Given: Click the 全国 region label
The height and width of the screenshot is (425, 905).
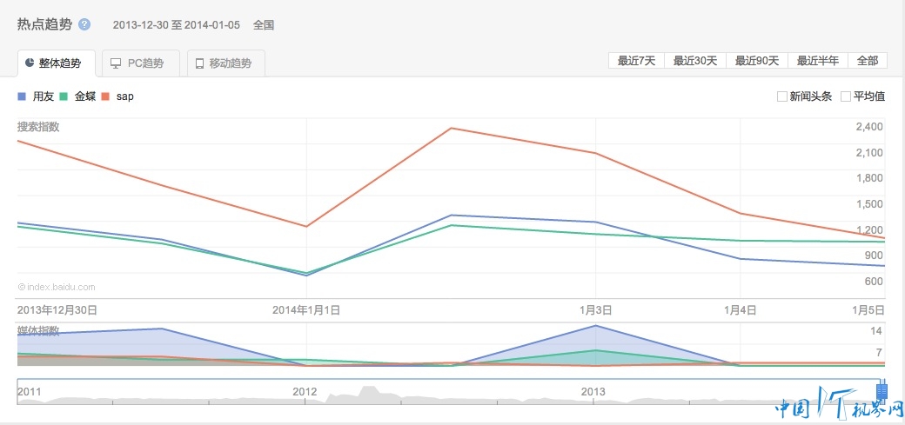Looking at the screenshot, I should tap(263, 25).
